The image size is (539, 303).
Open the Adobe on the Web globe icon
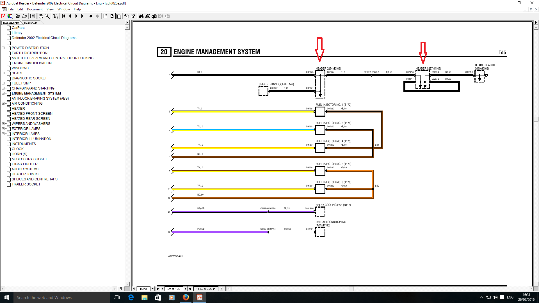(10, 16)
